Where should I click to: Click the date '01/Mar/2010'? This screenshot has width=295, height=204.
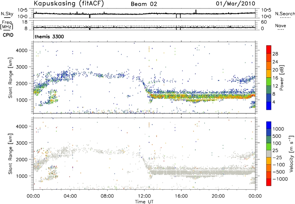click(x=236, y=4)
